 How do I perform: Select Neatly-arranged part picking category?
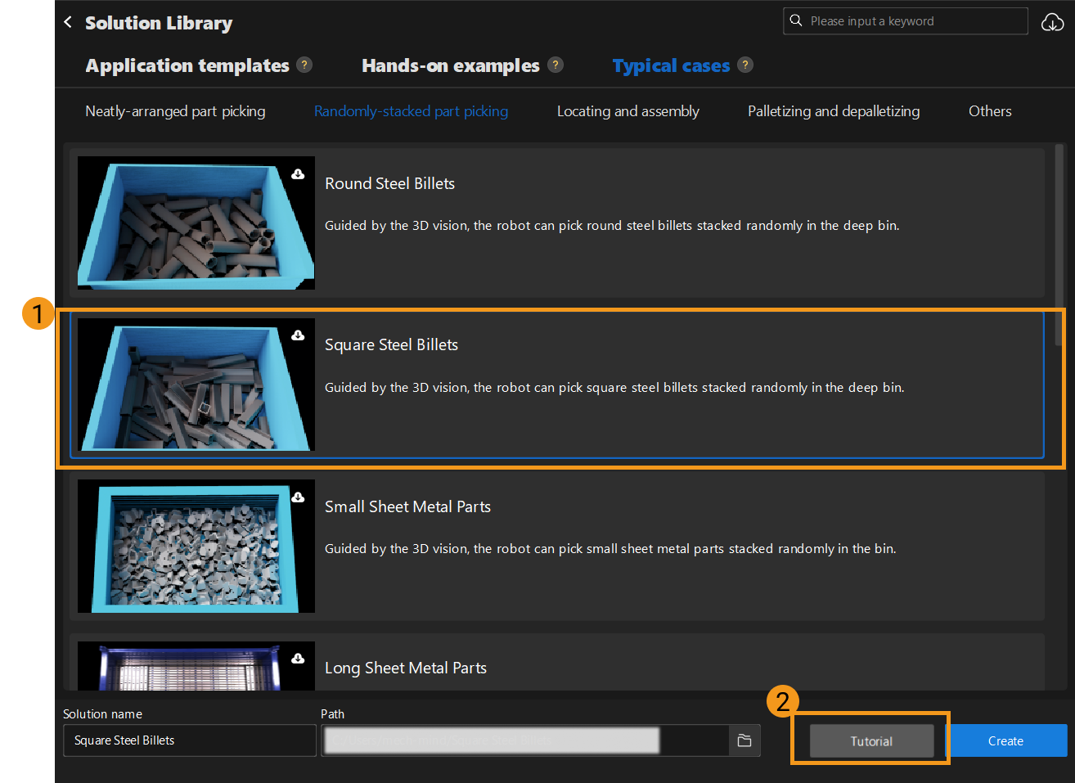click(x=175, y=111)
